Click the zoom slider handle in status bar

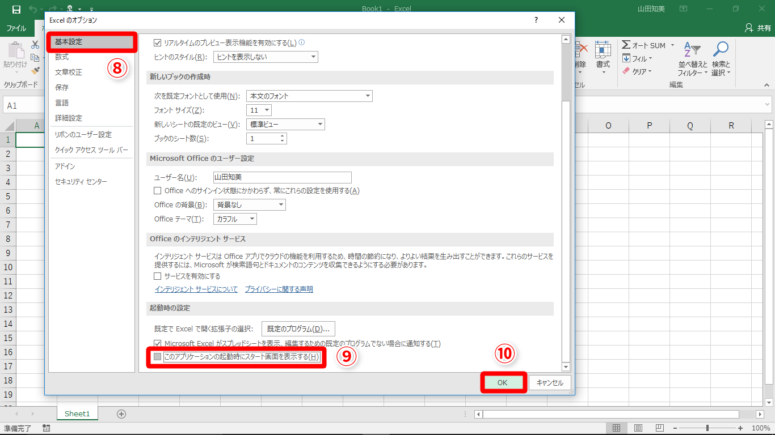pyautogui.click(x=707, y=428)
